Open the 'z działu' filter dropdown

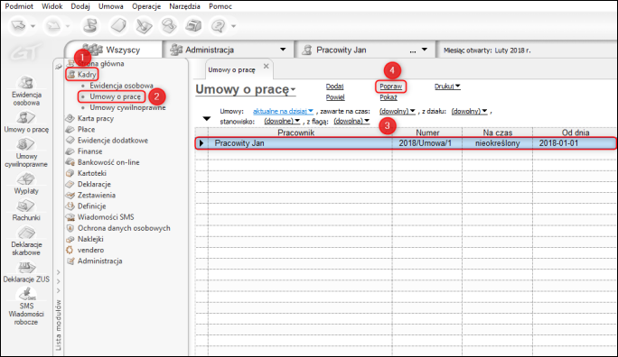tap(470, 111)
